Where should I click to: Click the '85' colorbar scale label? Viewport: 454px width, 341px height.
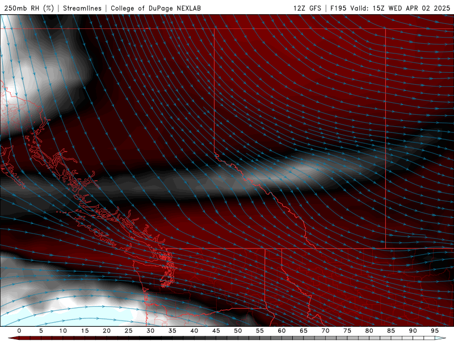tap(391, 331)
